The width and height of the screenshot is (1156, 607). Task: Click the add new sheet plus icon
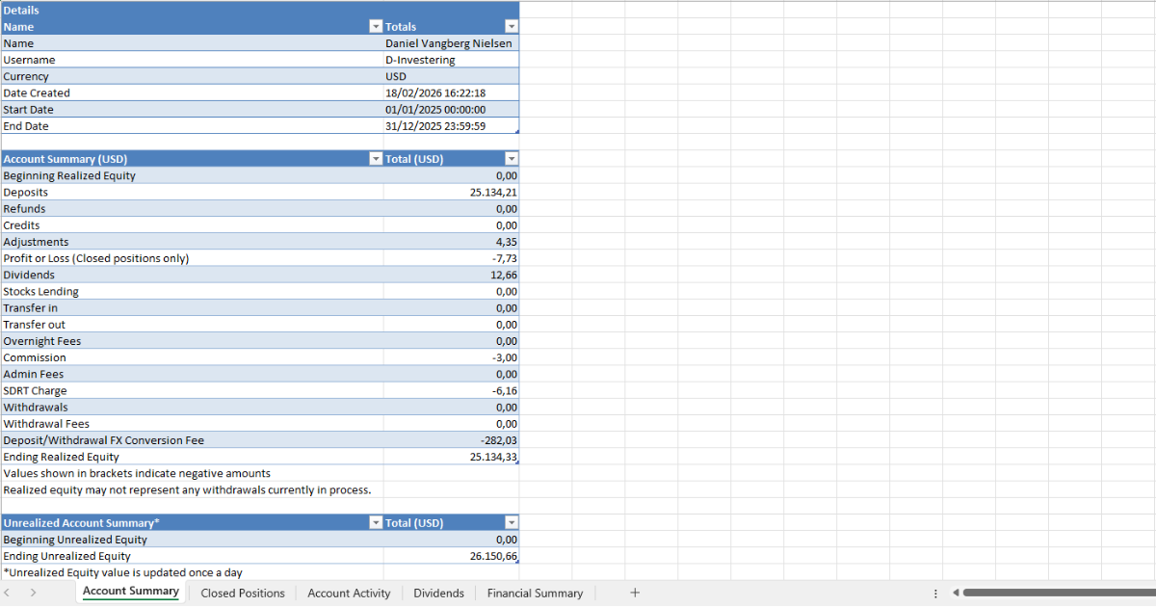(x=634, y=593)
